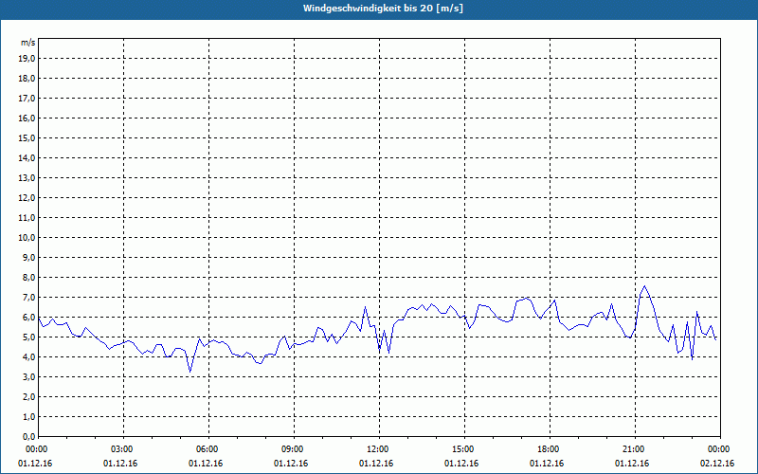
Task: Click the '6,0' y-axis value
Action: (x=29, y=318)
